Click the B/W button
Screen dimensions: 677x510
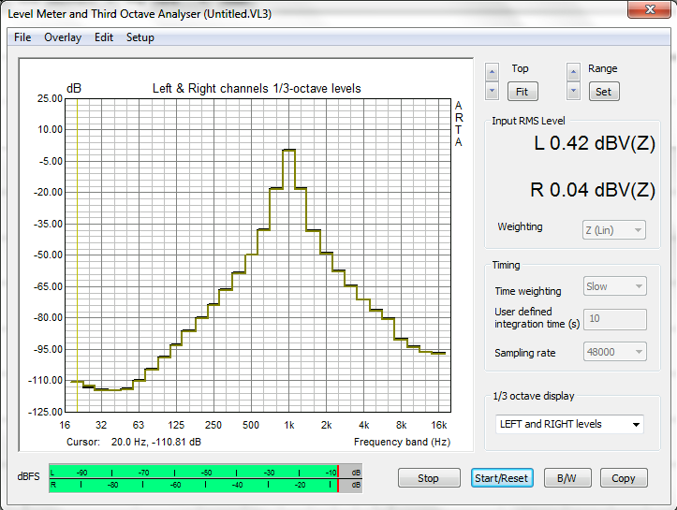tap(567, 478)
